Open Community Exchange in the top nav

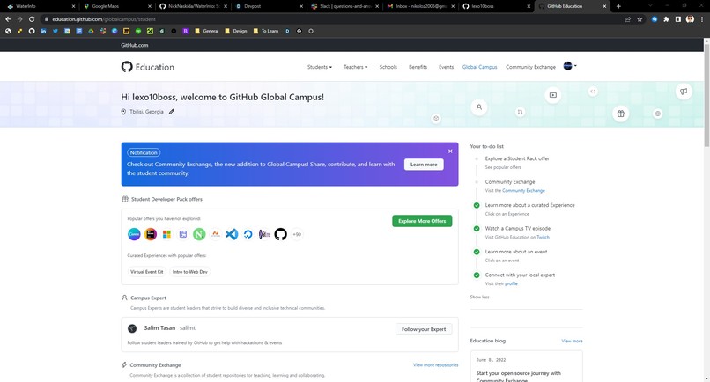530,67
